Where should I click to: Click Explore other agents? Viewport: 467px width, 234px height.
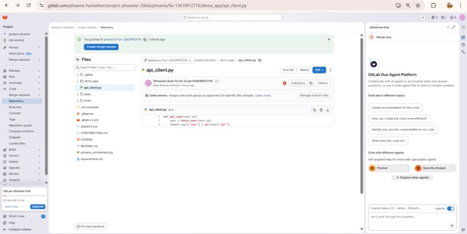tap(413, 177)
